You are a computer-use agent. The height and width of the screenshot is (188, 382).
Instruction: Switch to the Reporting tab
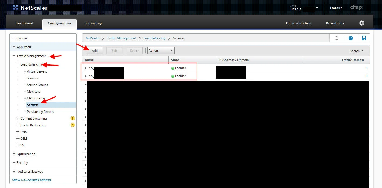94,23
